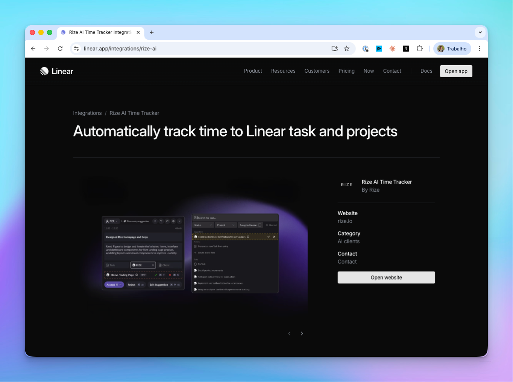513x382 pixels.
Task: Click the Open website button
Action: (386, 278)
